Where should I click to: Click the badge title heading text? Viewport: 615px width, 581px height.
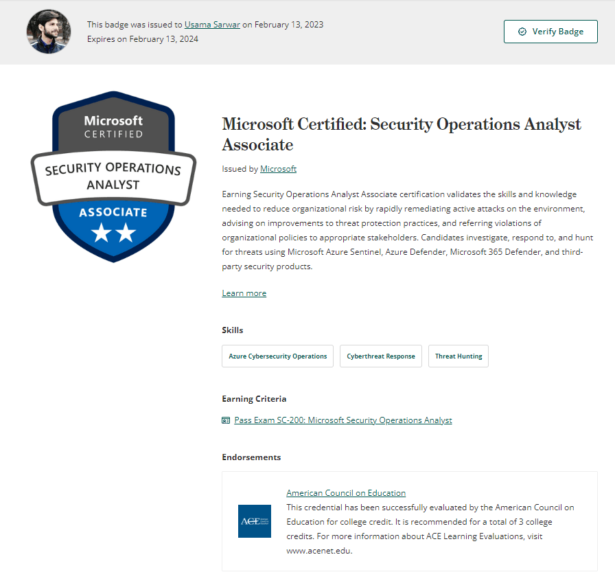tap(402, 134)
